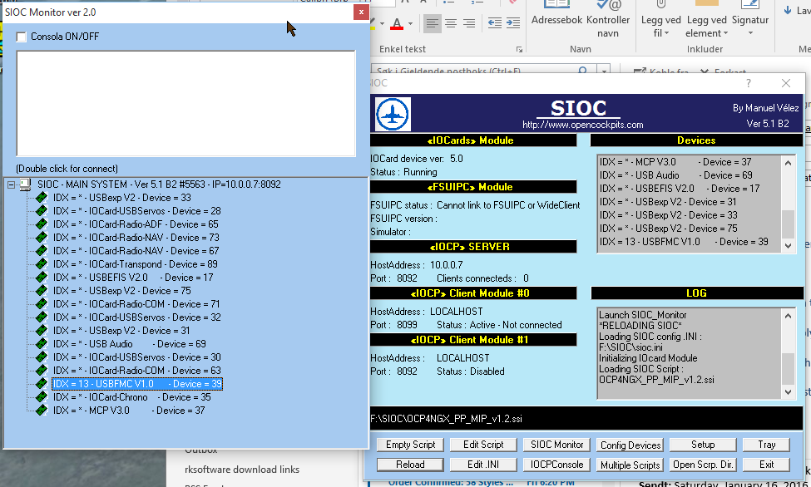
Task: Click the increase indent icon in ribbon
Action: coord(514,23)
